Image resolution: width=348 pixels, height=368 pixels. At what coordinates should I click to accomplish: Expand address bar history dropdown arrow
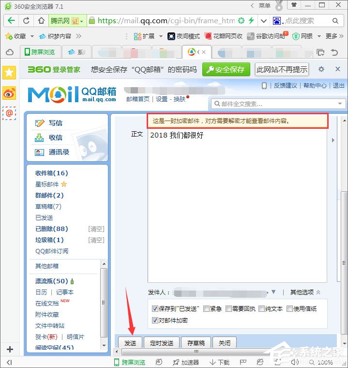click(264, 21)
